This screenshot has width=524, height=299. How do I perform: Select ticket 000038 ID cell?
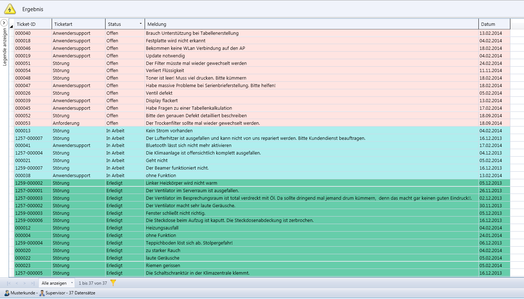(33, 175)
